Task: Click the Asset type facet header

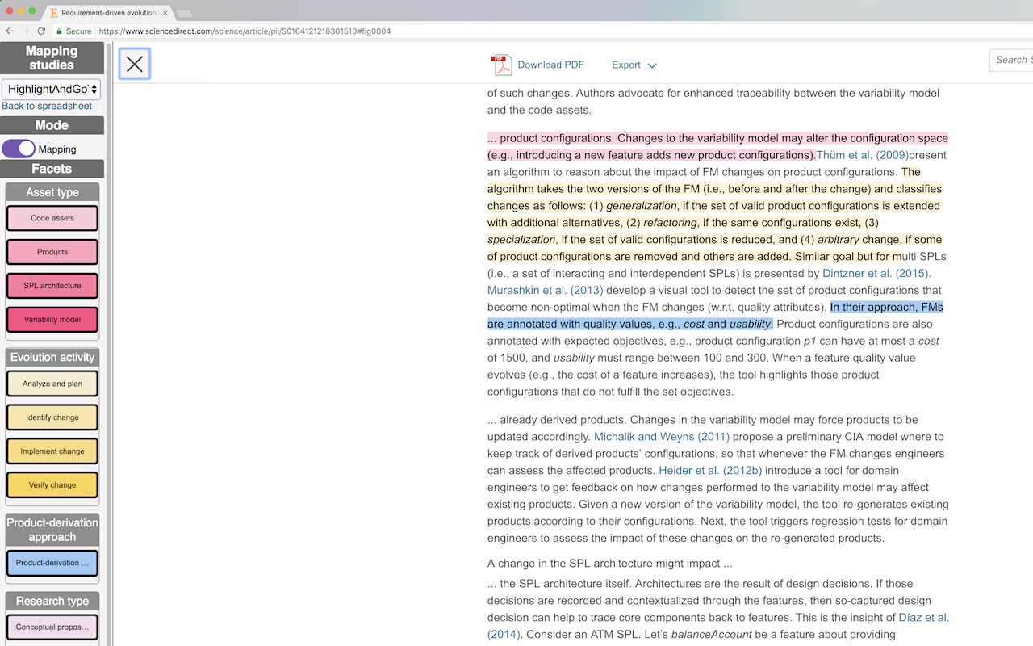Action: pyautogui.click(x=52, y=192)
